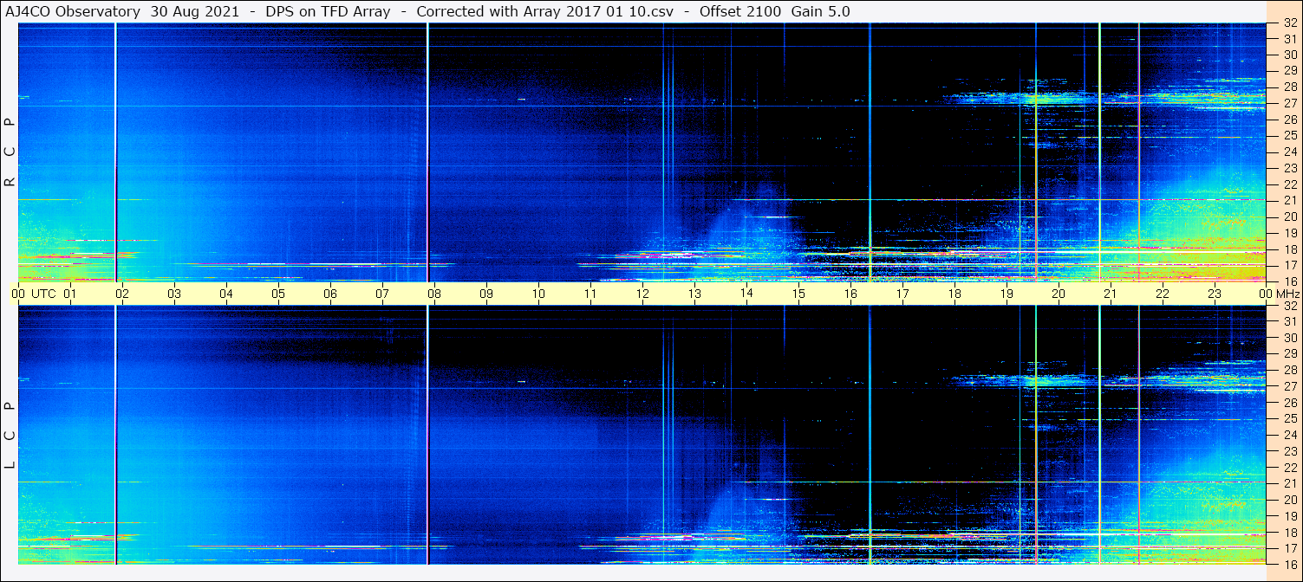Viewport: 1303px width, 582px height.
Task: Pick the 23 hour label on the time axis
Action: 1215,294
